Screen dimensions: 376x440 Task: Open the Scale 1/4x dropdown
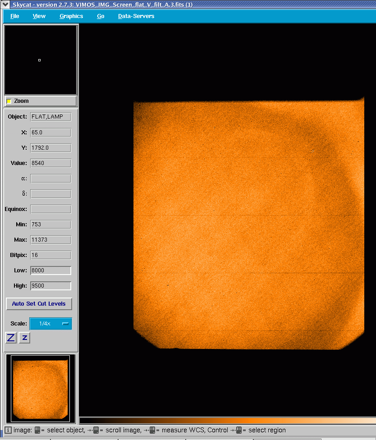point(51,324)
